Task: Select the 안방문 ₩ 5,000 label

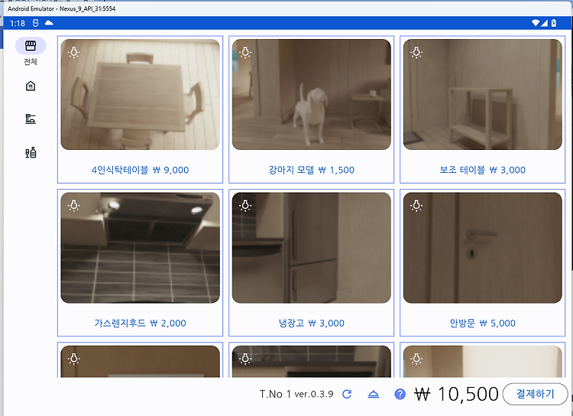Action: 482,323
